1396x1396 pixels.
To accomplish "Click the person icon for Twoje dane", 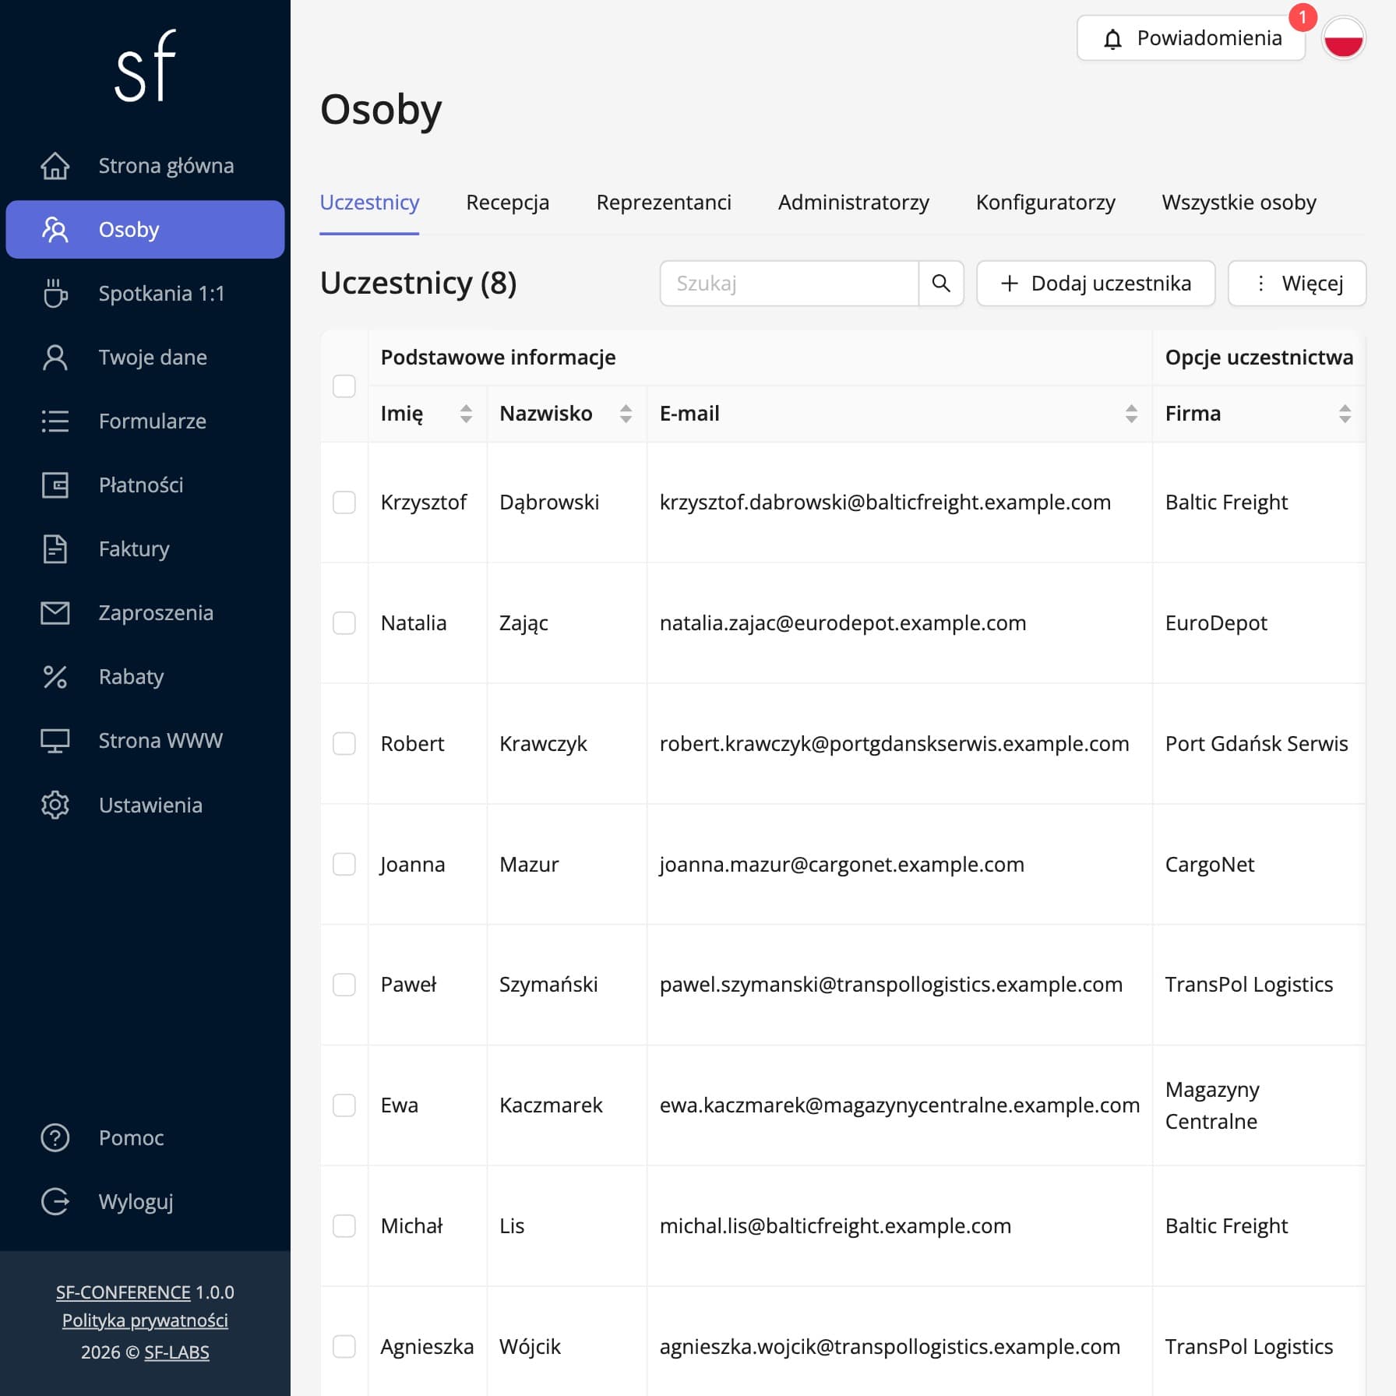I will [55, 358].
